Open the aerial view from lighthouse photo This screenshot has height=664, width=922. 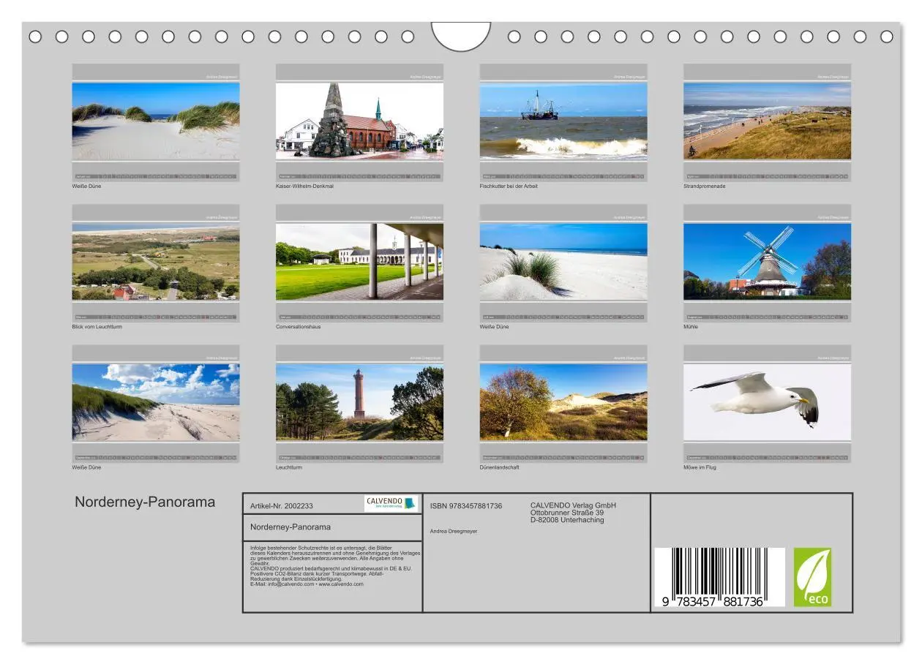coord(156,261)
